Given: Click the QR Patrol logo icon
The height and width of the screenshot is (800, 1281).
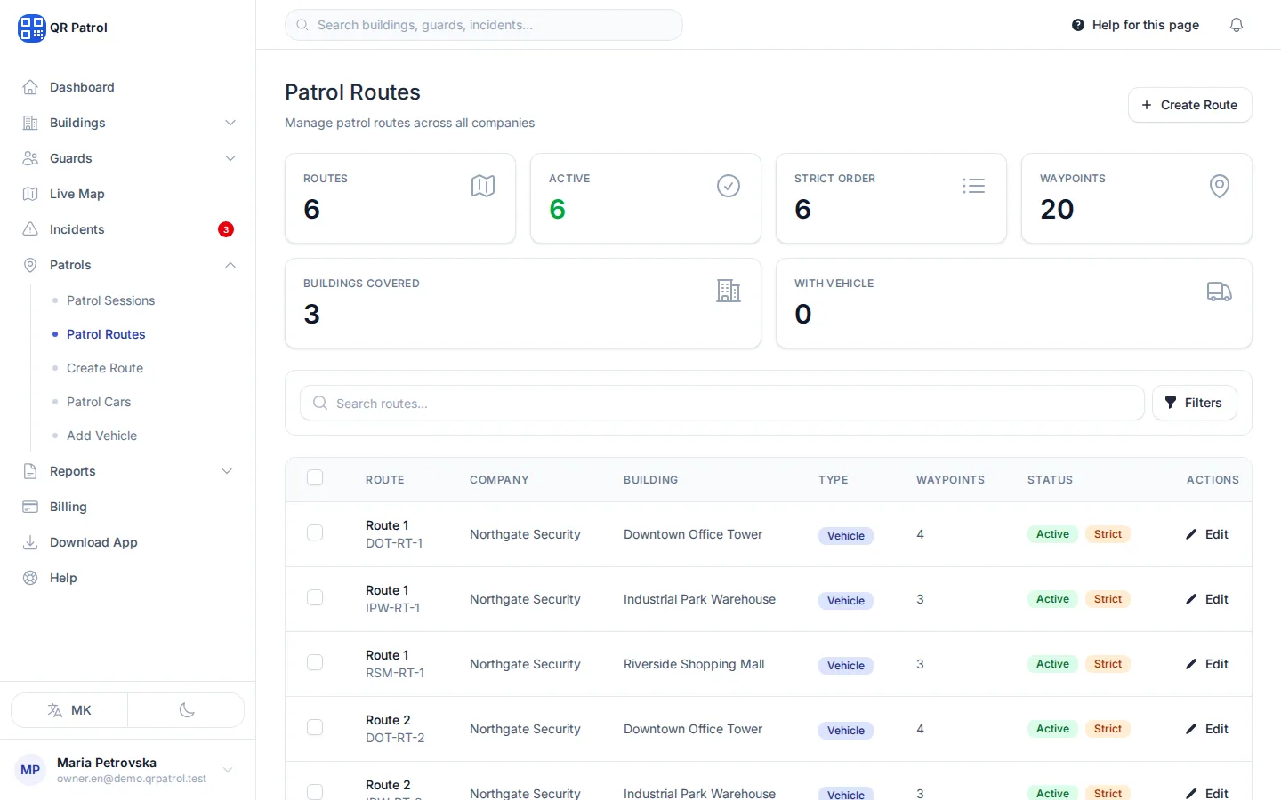Looking at the screenshot, I should point(31,28).
